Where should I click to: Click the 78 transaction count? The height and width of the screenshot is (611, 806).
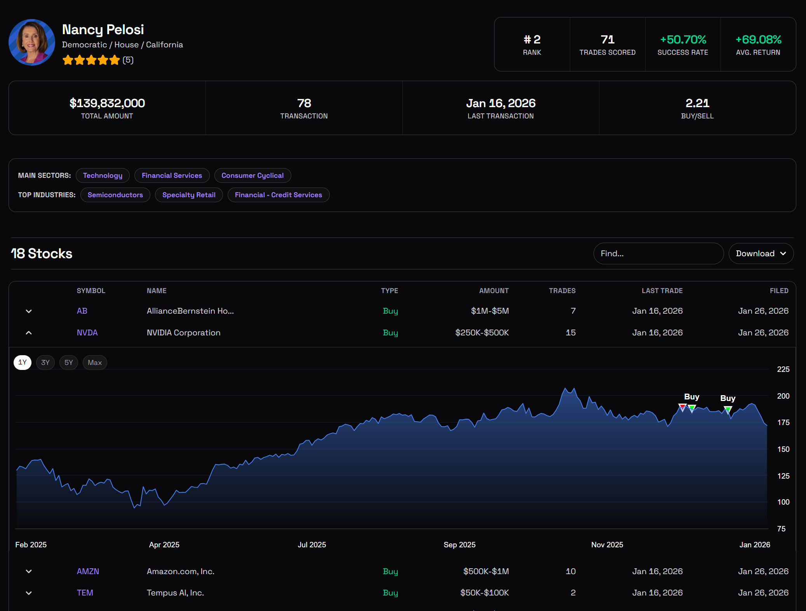pos(304,103)
